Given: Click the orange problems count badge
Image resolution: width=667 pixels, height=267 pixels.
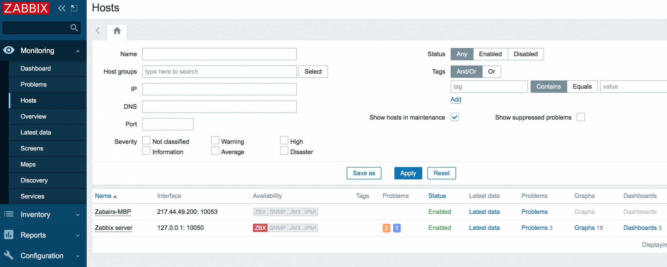Looking at the screenshot, I should tap(386, 228).
